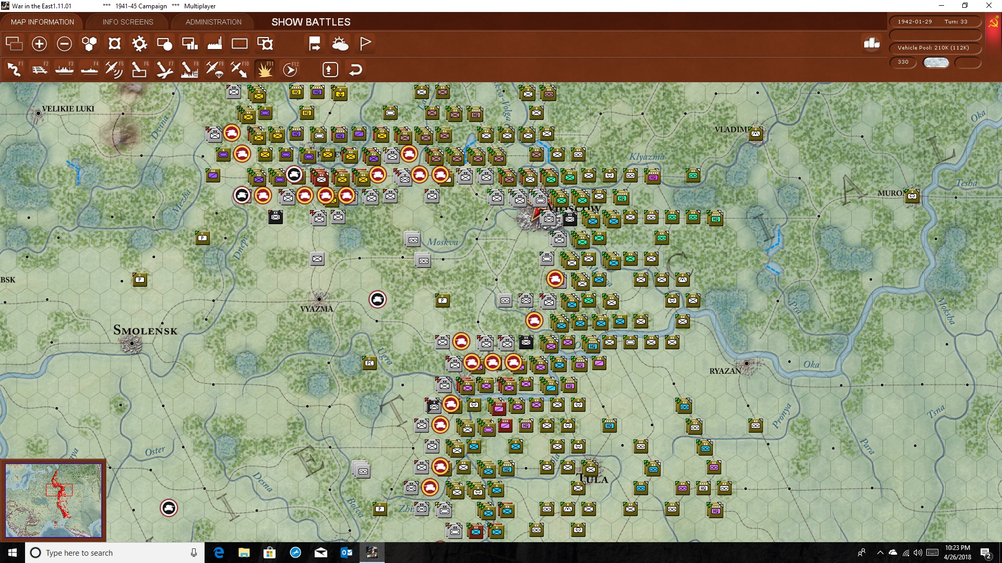Click the battle marker east of Vyazma

[x=377, y=299]
